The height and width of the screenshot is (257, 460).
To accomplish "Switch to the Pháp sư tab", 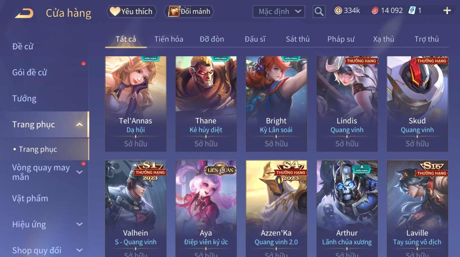I will coord(341,39).
